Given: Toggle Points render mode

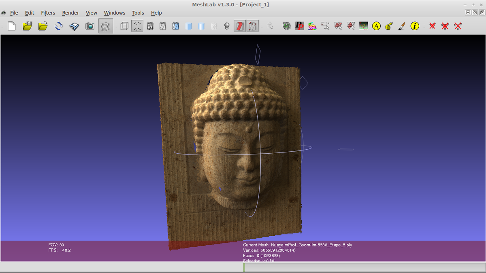Looking at the screenshot, I should (x=137, y=26).
